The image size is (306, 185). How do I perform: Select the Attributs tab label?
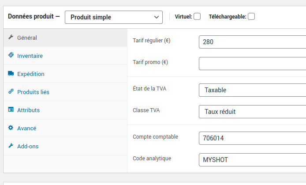tap(28, 110)
